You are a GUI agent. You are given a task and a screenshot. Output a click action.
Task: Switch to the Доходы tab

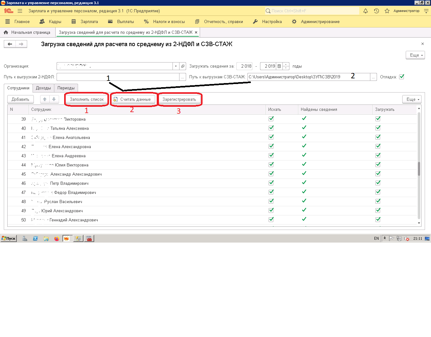point(43,88)
